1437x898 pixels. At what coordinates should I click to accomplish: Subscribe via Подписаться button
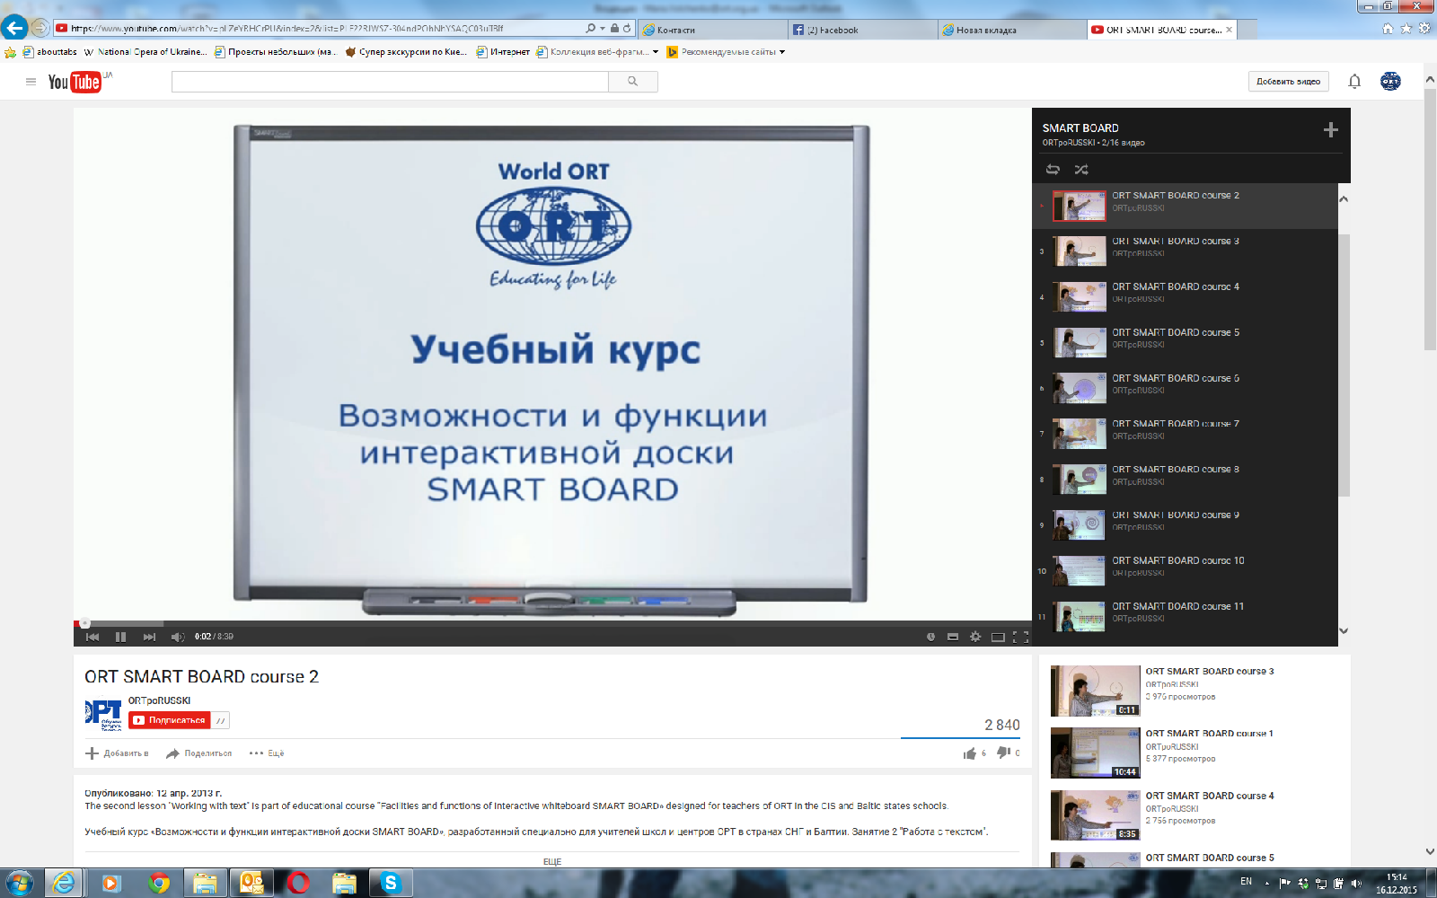coord(169,720)
